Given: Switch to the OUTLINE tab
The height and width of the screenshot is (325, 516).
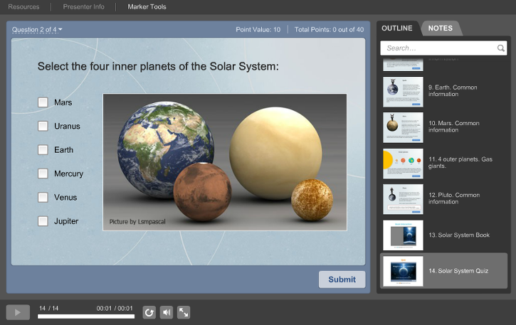Looking at the screenshot, I should [397, 28].
